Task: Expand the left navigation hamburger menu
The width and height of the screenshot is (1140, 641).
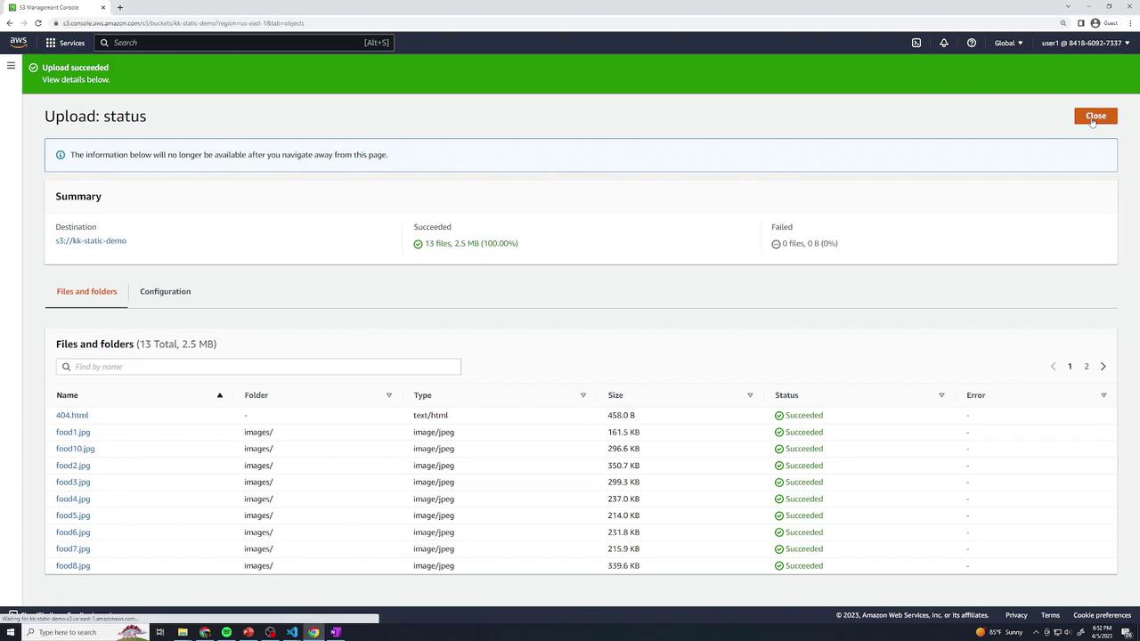Action: (11, 66)
